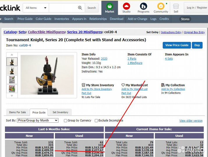The image size is (208, 157).
Task: Open the Market basket icon
Action: pyautogui.click(x=110, y=6)
